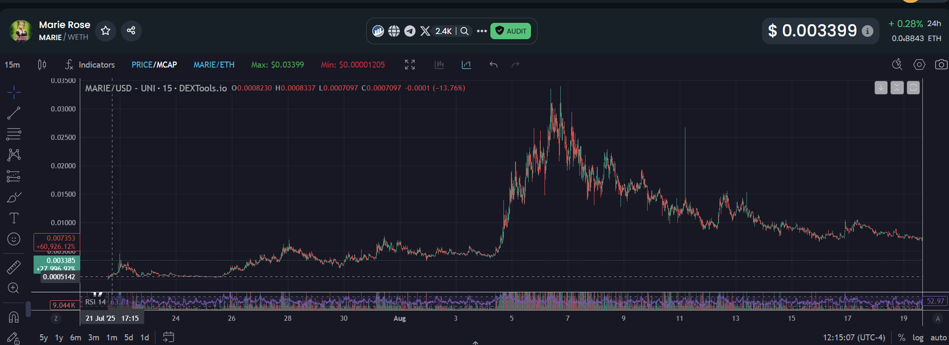Image resolution: width=949 pixels, height=345 pixels.
Task: Add Marie Rose to favorites with star
Action: [x=105, y=31]
